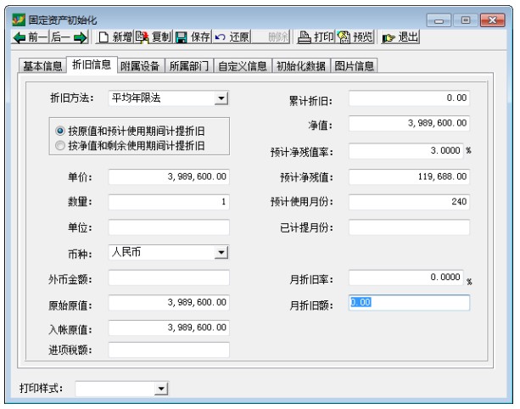
Task: Open the 币种 currency dropdown
Action: [221, 252]
